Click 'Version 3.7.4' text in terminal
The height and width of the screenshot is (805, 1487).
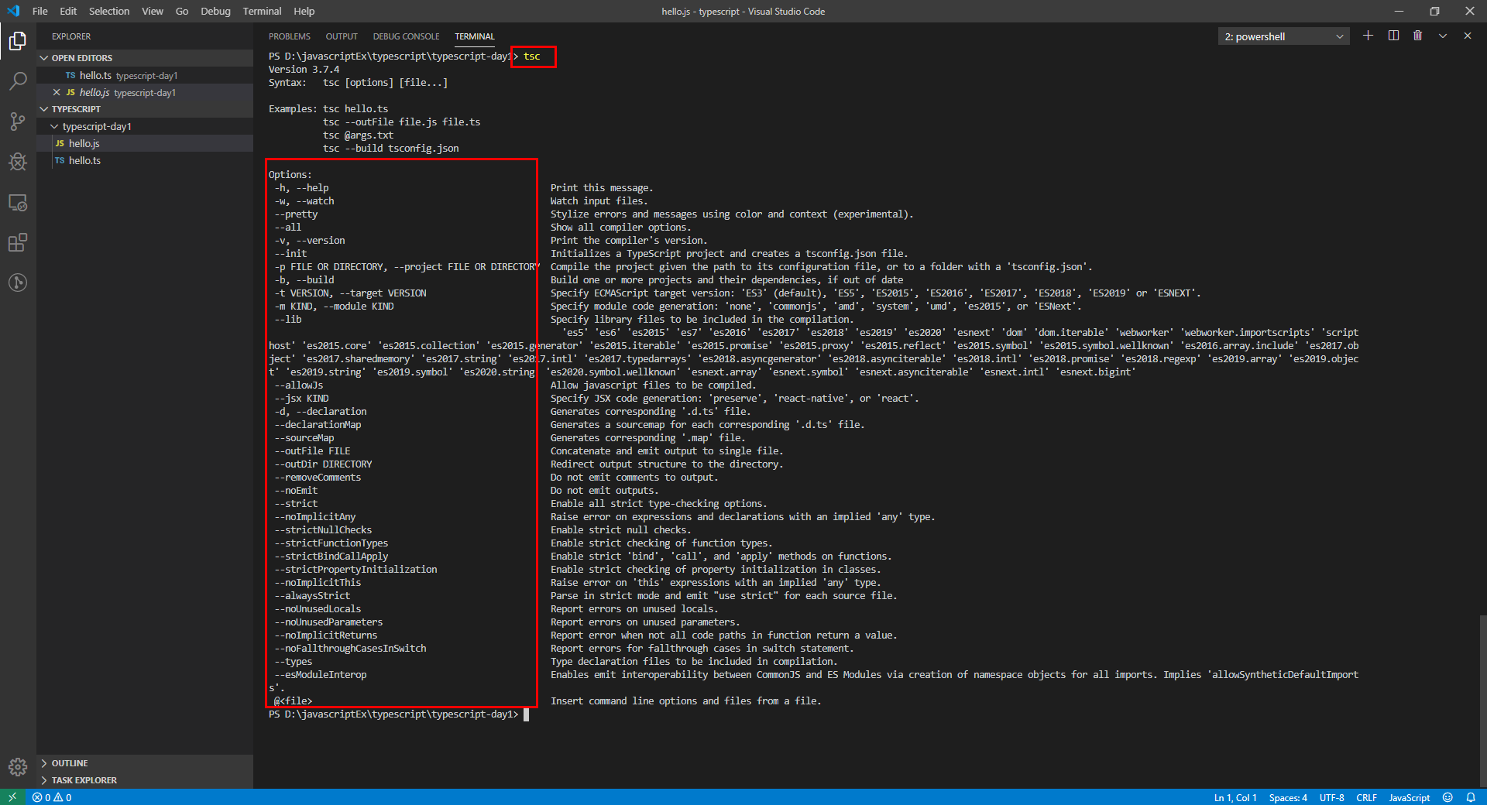304,70
